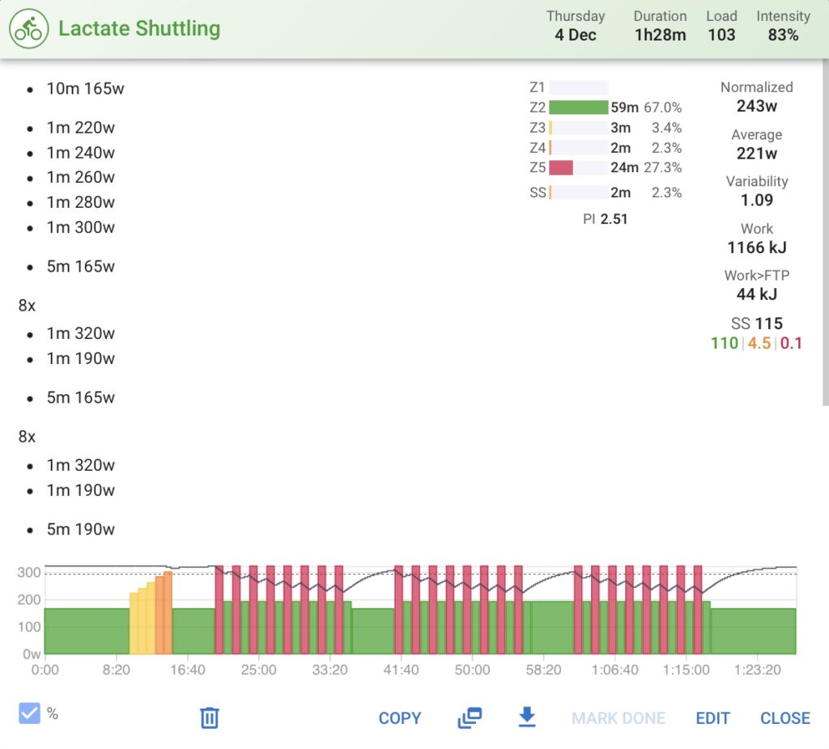Click the 10m 165w warmup step

(87, 88)
